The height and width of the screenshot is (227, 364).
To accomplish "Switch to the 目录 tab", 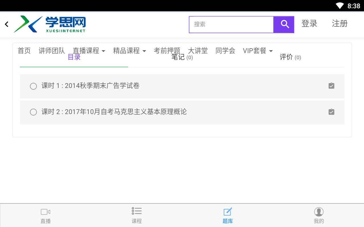I will pyautogui.click(x=74, y=57).
